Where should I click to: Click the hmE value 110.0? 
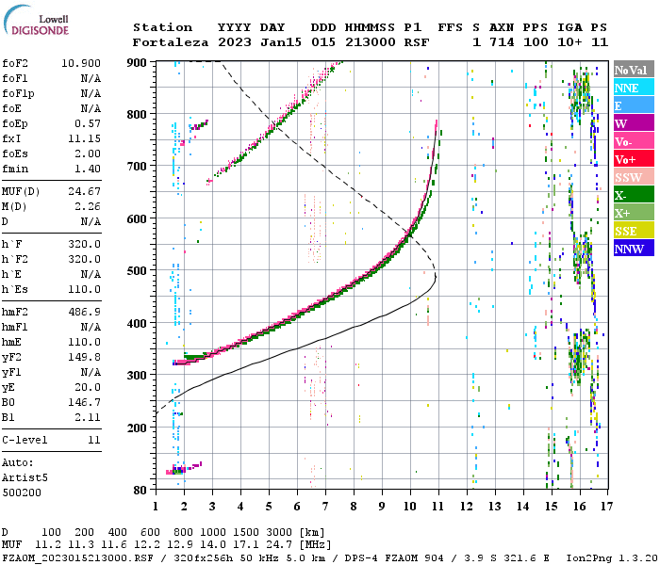(x=84, y=342)
